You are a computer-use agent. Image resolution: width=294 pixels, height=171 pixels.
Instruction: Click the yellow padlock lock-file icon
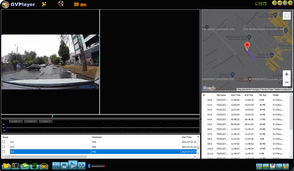tap(285, 166)
